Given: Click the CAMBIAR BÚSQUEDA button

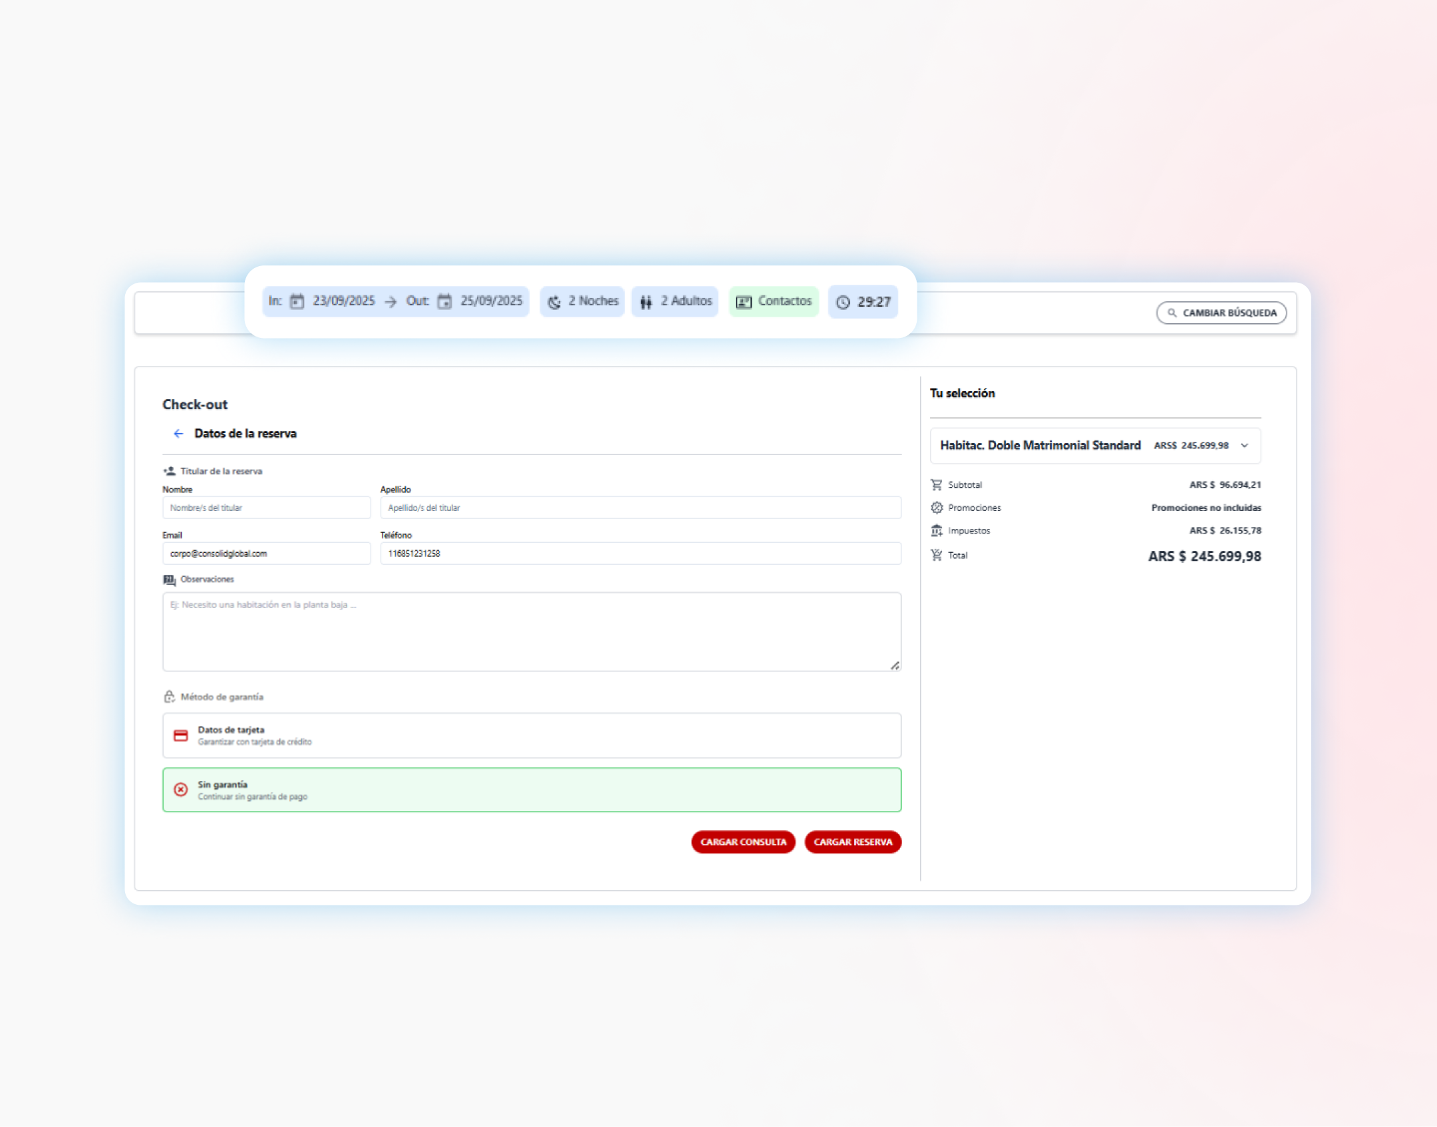Looking at the screenshot, I should click(1221, 313).
